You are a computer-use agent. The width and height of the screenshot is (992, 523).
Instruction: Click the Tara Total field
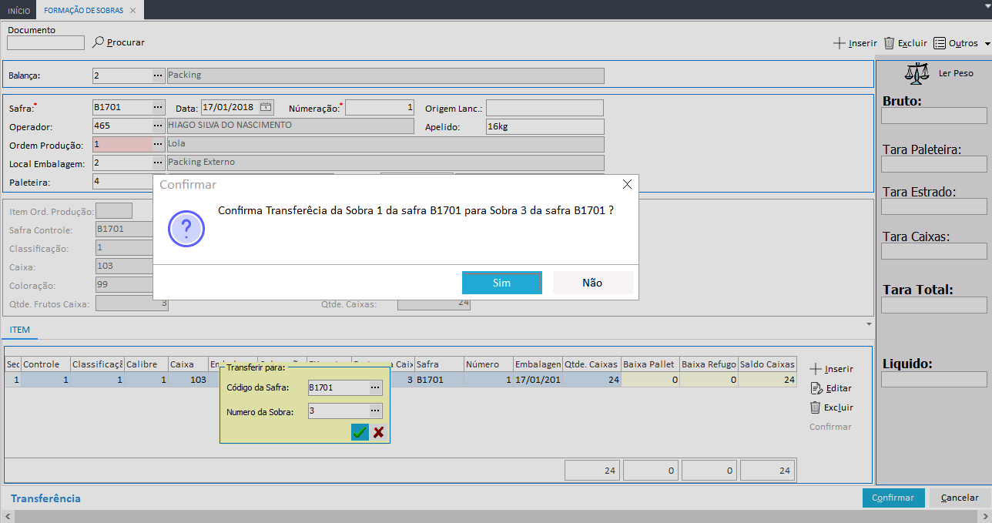click(x=933, y=305)
